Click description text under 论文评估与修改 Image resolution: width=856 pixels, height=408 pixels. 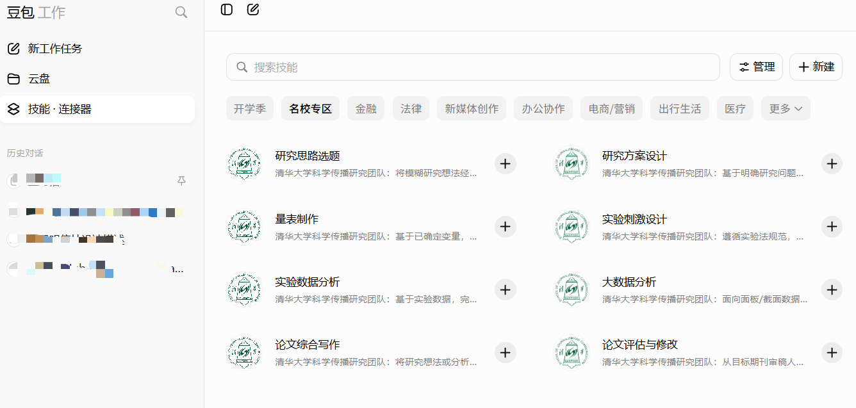[x=703, y=362]
